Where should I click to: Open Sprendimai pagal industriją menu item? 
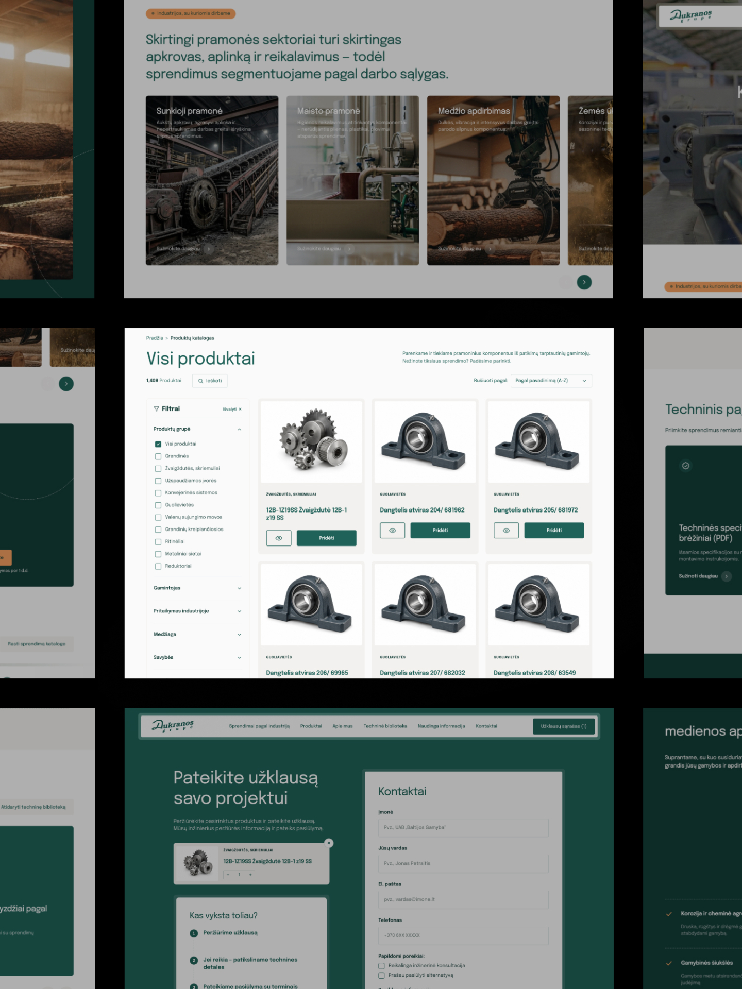coord(259,726)
